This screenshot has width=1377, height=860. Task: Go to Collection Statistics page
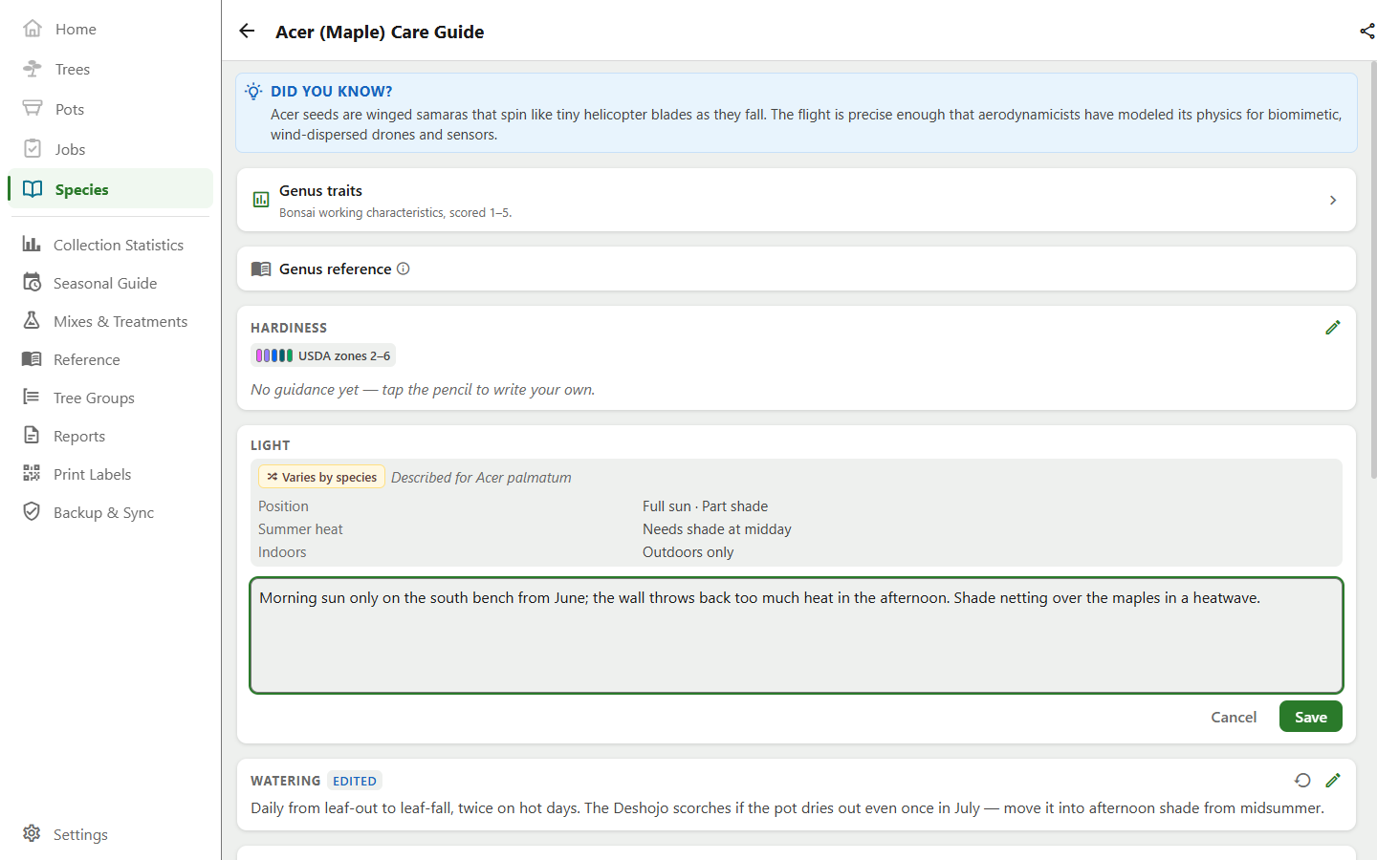111,245
